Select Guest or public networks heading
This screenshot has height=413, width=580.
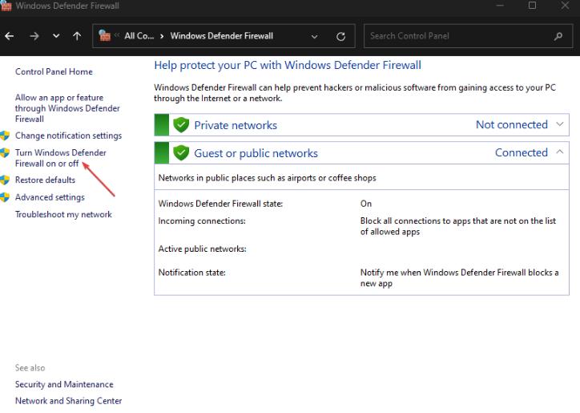click(x=256, y=153)
